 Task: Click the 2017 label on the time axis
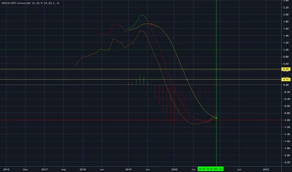click(x=44, y=169)
